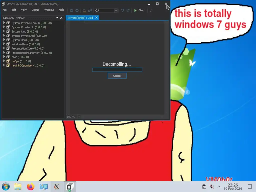The image size is (256, 192).
Task: Open the notification center icon
Action: pyautogui.click(x=250, y=186)
